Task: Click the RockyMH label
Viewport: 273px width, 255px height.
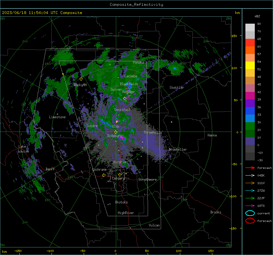Action: [80, 85]
